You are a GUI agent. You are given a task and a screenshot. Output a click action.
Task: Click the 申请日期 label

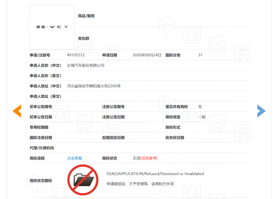(x=110, y=55)
